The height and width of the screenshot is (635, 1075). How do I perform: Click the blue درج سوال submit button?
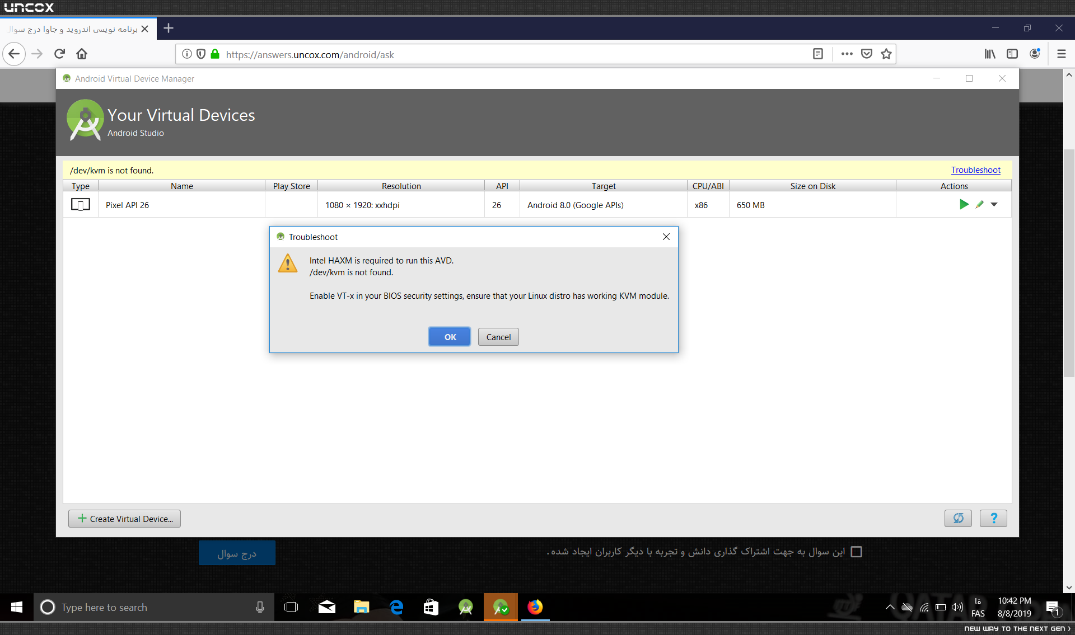click(x=237, y=553)
